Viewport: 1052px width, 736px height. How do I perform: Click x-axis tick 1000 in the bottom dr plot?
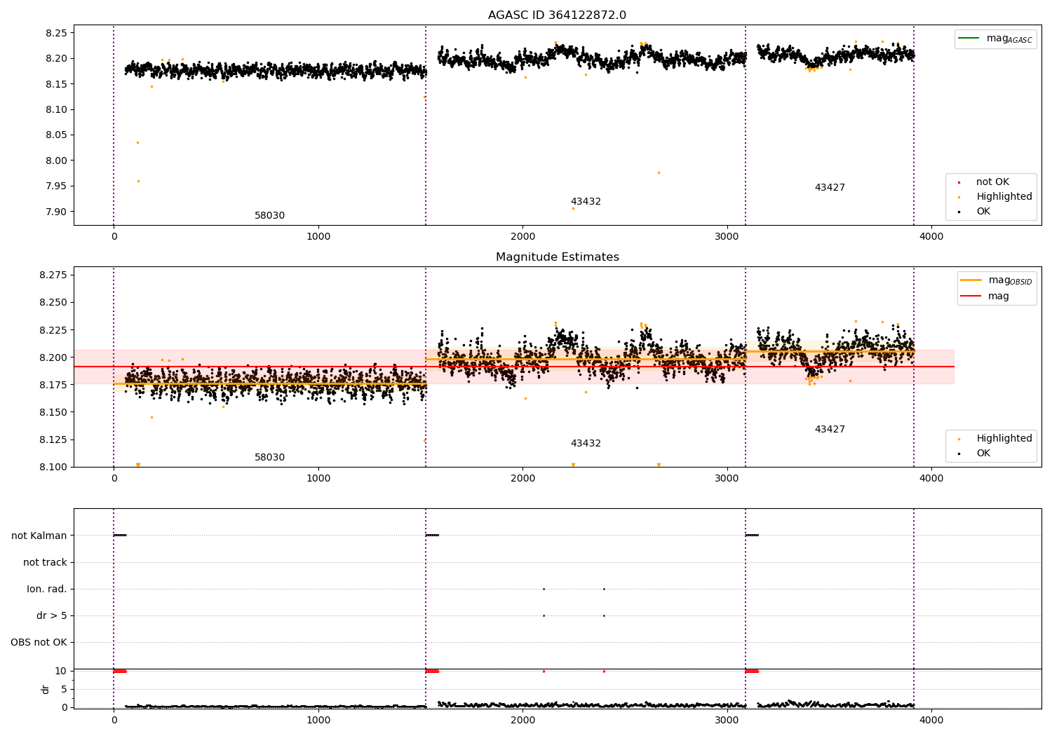coord(318,721)
